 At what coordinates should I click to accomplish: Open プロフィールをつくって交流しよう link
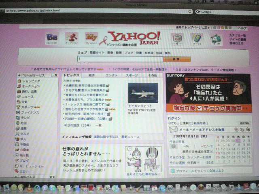tap(200, 171)
